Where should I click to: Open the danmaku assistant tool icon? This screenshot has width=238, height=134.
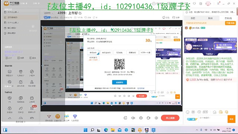[10, 73]
